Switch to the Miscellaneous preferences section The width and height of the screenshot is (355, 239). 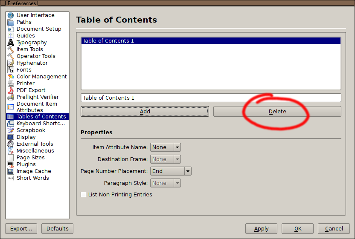click(x=35, y=151)
